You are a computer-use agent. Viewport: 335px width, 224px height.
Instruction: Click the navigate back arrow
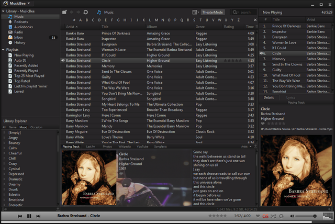click(72, 13)
